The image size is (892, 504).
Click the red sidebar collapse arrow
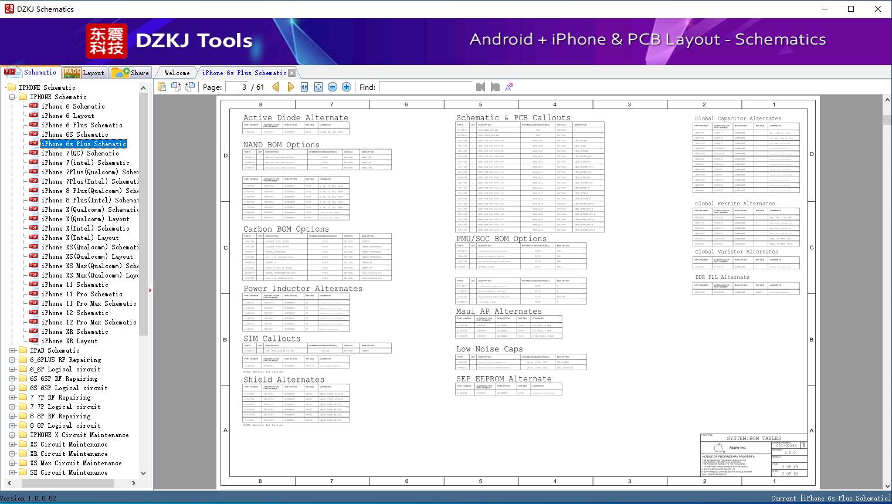pyautogui.click(x=151, y=290)
